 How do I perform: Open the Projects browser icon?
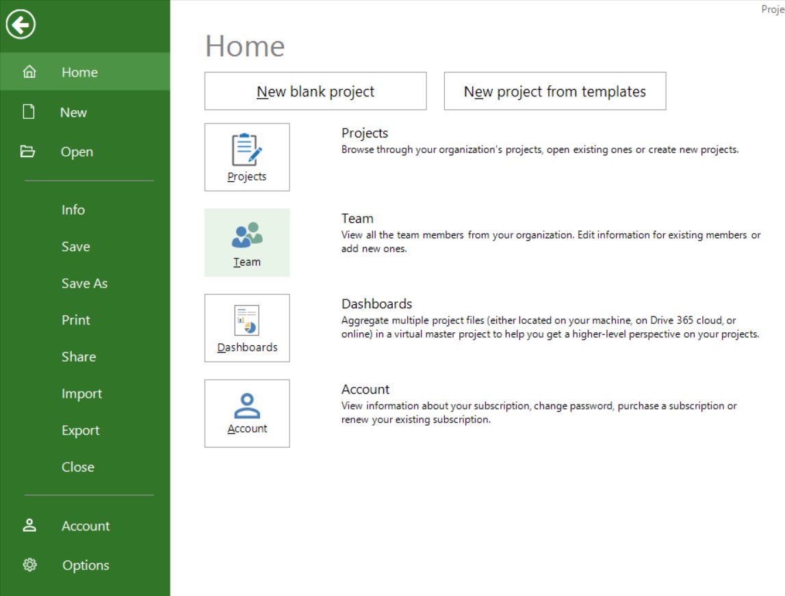(x=246, y=157)
